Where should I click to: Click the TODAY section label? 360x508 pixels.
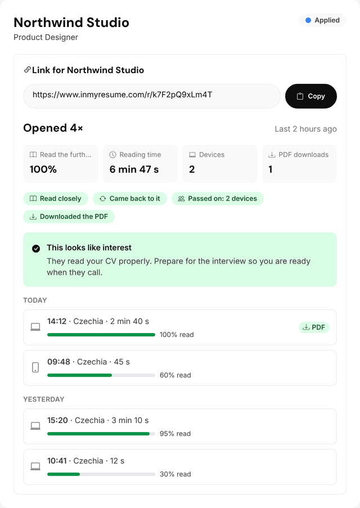[35, 300]
